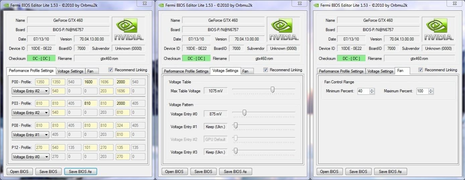Click the title bar app icon of middle window
Image resolution: width=465 pixels, height=180 pixels.
(x=161, y=5)
